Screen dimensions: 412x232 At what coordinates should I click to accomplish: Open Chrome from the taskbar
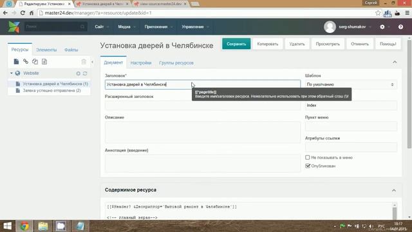pos(24,226)
